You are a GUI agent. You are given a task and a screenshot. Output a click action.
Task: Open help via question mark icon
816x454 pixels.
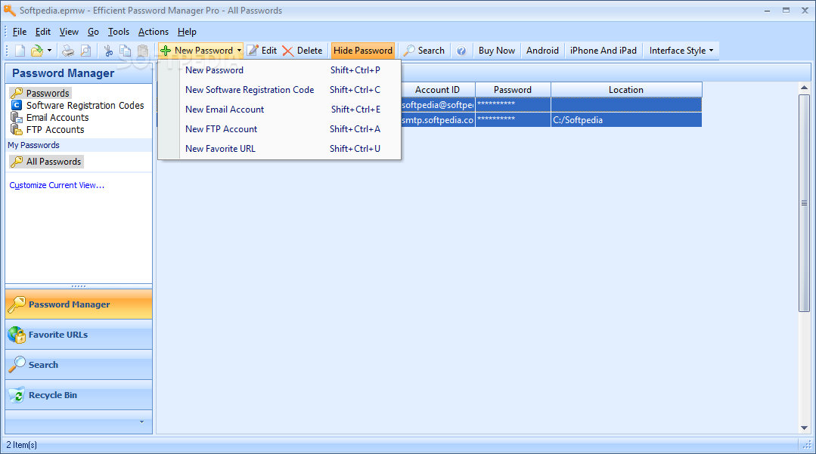click(x=461, y=51)
